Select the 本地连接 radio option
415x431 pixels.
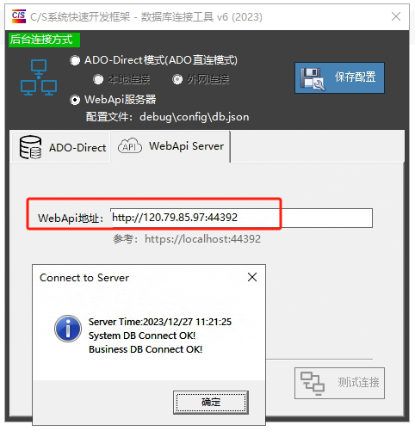coord(98,79)
